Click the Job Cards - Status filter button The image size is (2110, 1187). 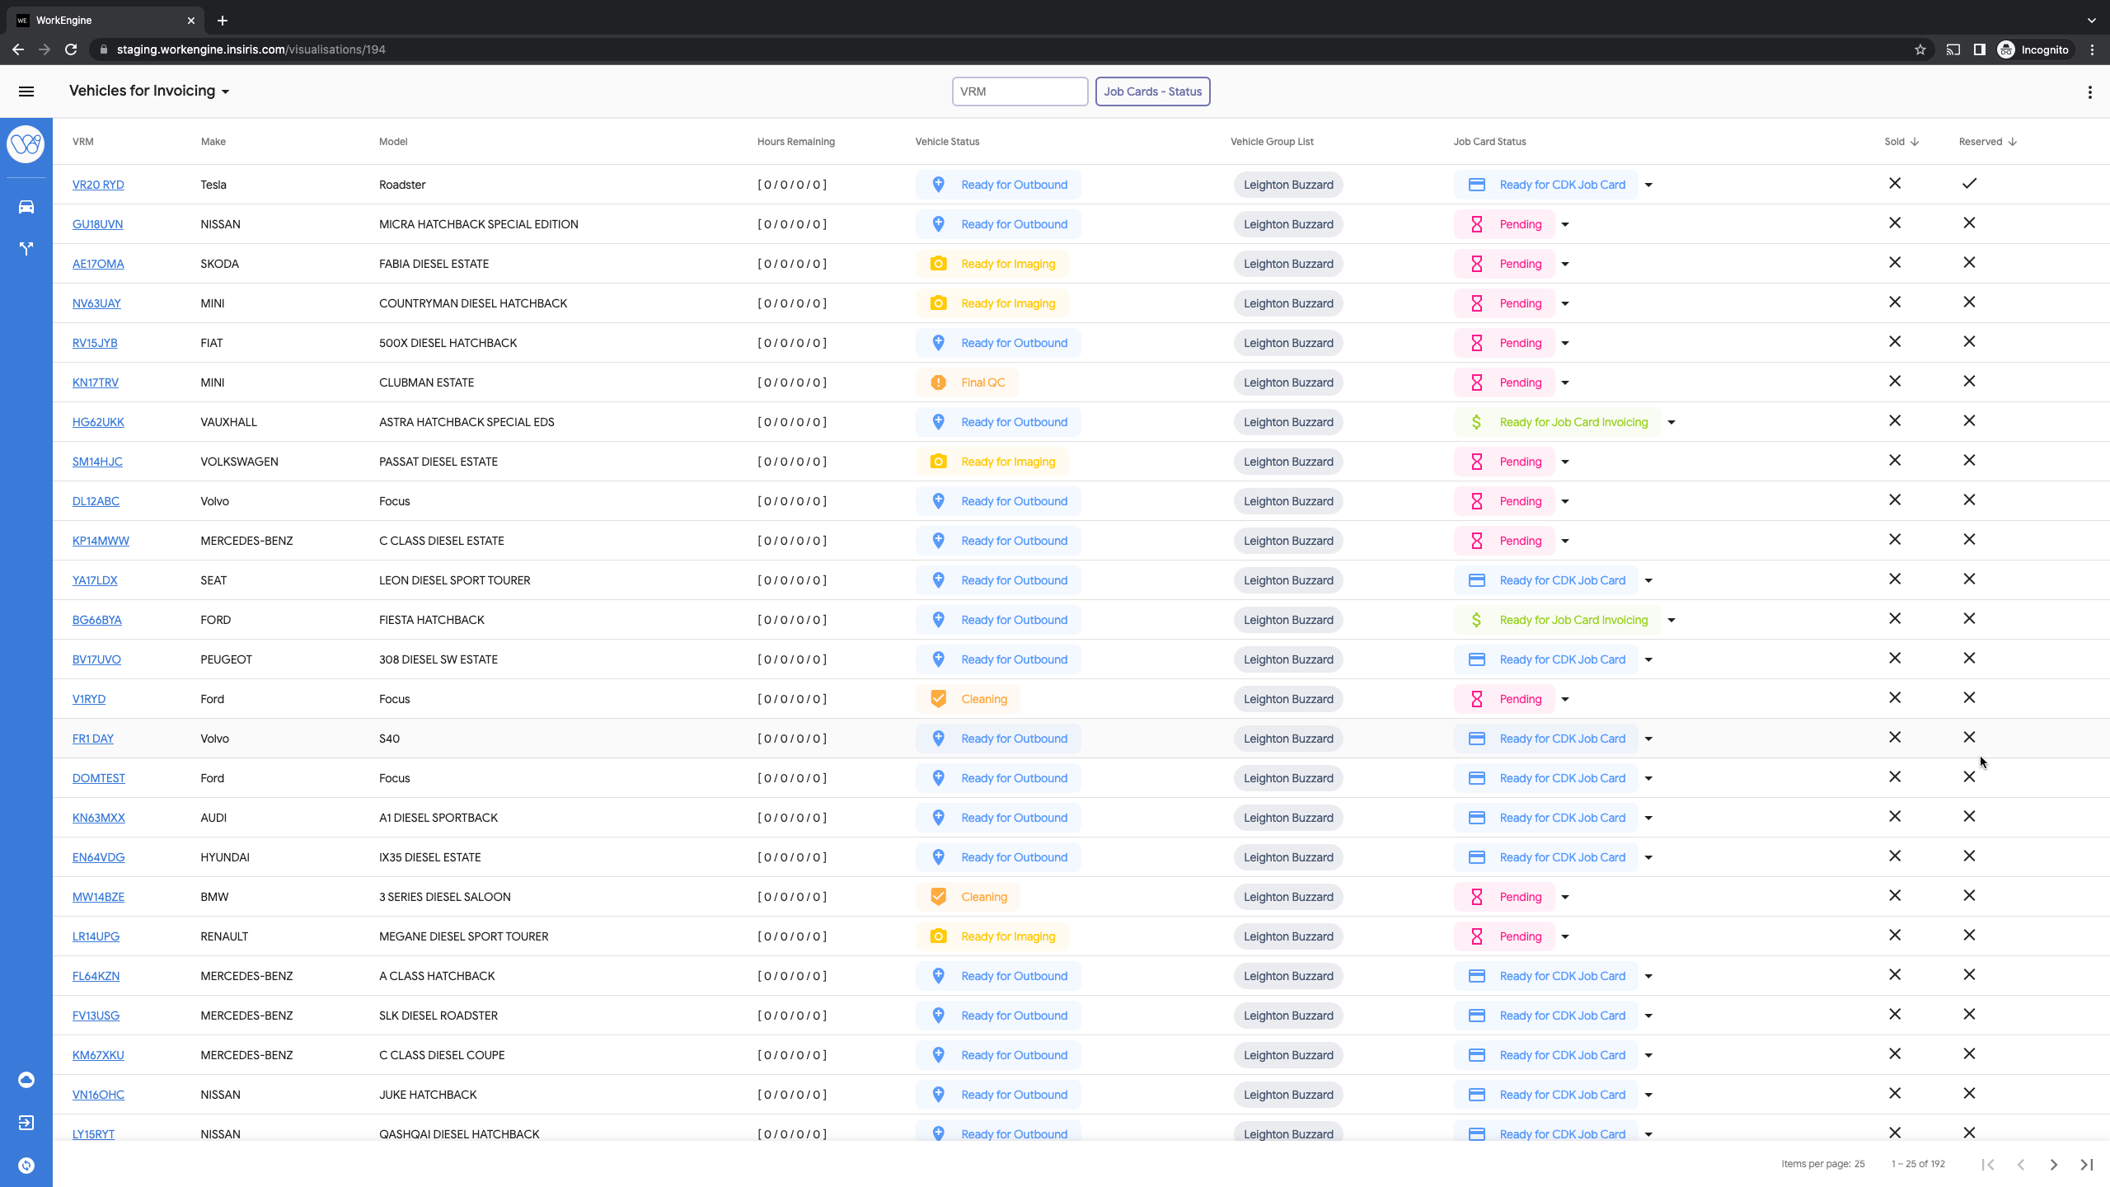pyautogui.click(x=1152, y=91)
